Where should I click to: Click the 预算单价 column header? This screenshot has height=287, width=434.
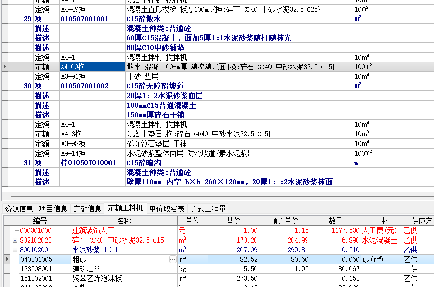point(284,221)
